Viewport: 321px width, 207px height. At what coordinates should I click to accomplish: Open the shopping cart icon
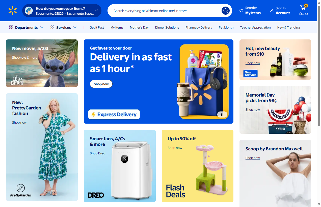[303, 8]
